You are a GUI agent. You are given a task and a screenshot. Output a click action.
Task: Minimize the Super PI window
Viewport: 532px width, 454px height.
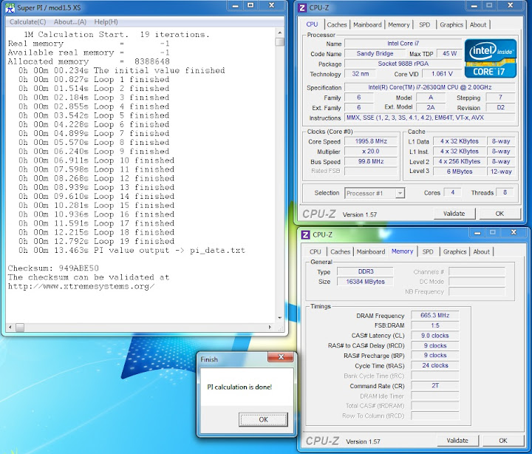coord(236,5)
